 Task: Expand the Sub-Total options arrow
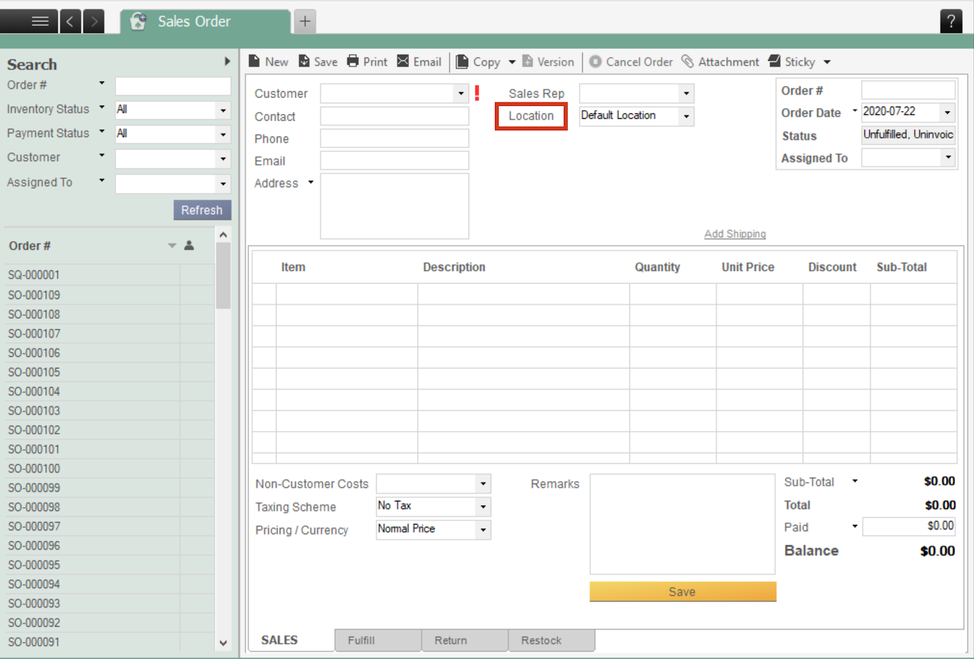tap(855, 481)
